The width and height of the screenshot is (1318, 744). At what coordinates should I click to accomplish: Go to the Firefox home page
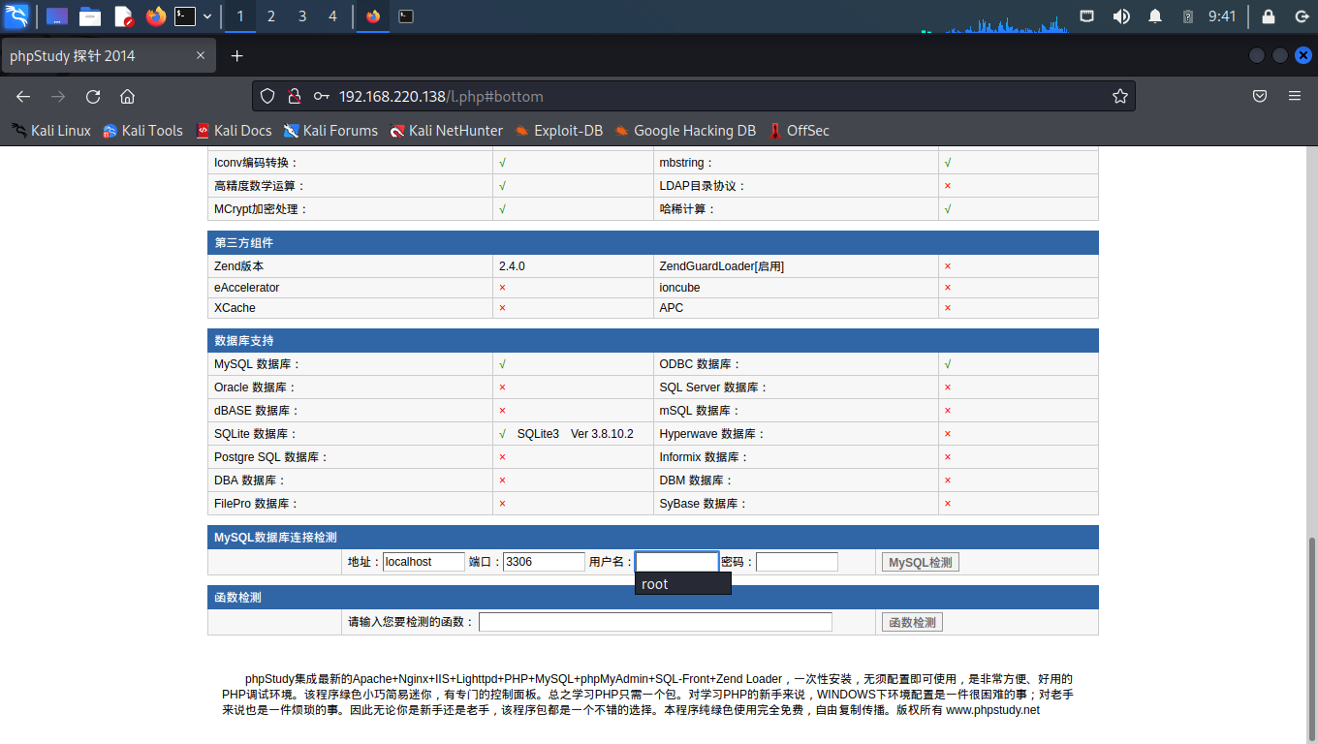point(127,96)
